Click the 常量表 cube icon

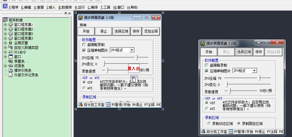point(11,61)
